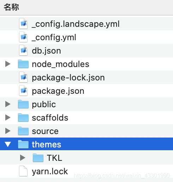The height and width of the screenshot is (182, 173).
Task: Click the TKL folder icon
Action: point(38,158)
